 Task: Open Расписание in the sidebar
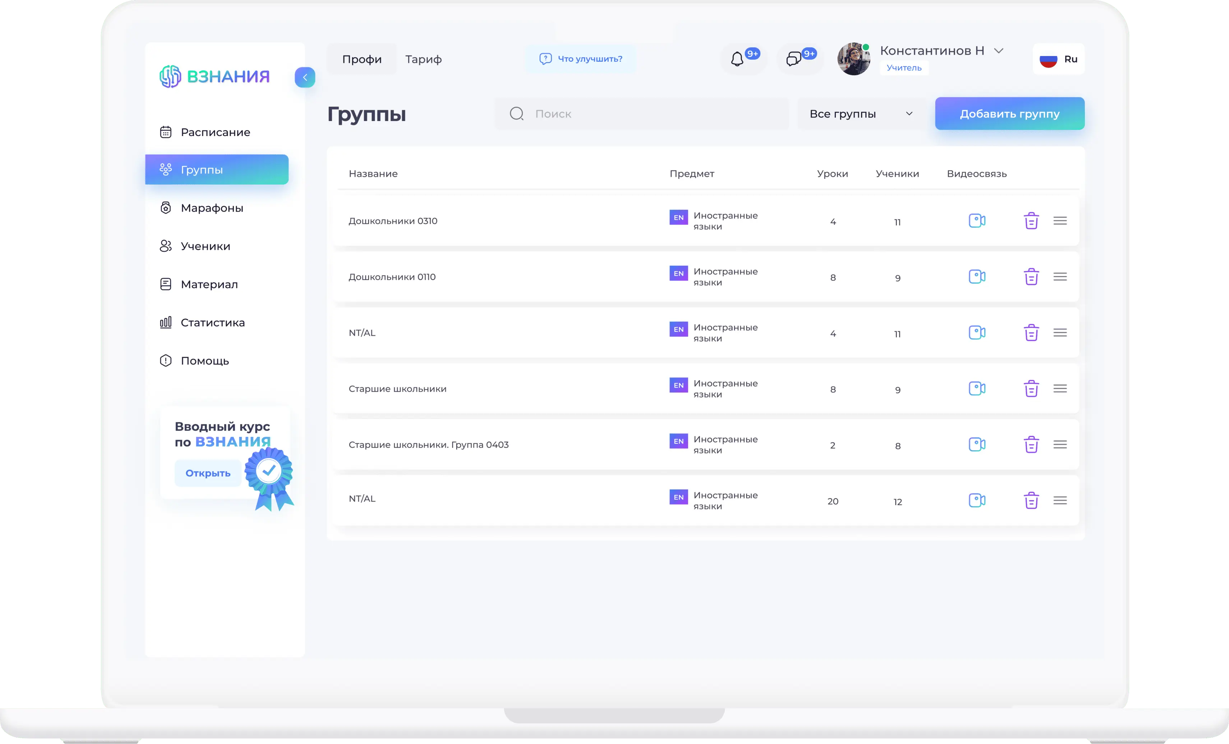pos(215,132)
